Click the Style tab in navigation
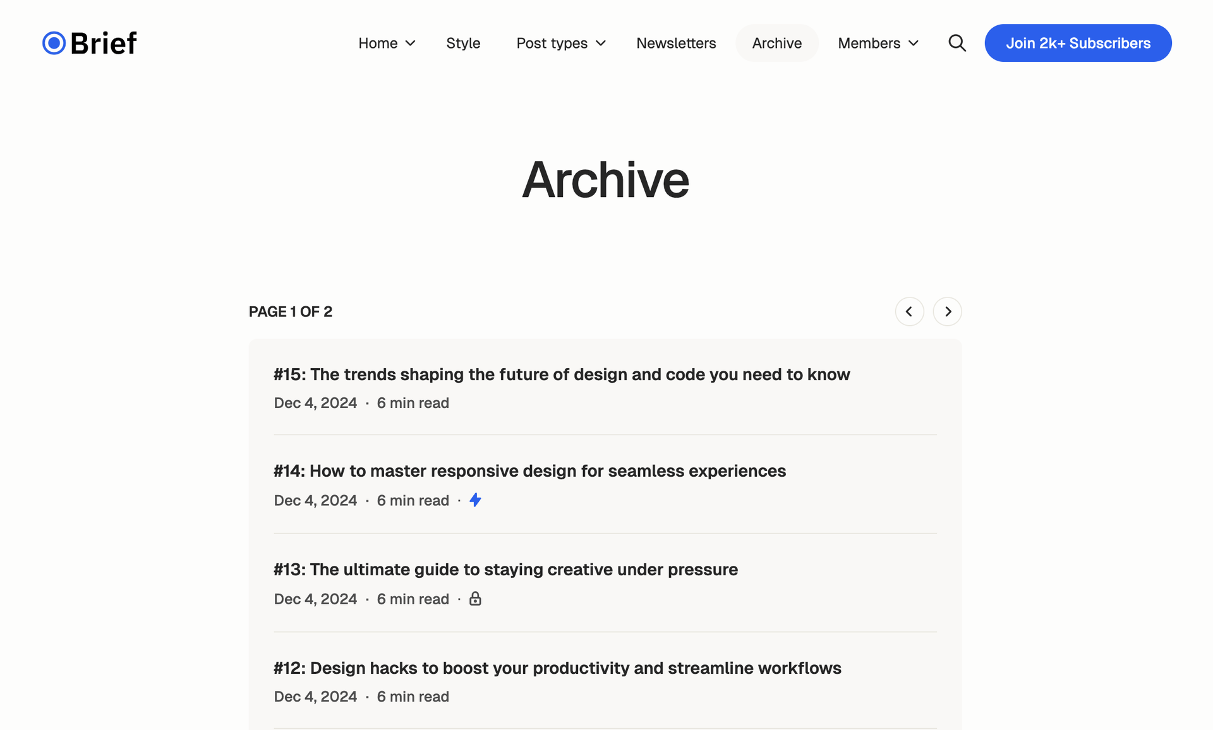 tap(464, 42)
